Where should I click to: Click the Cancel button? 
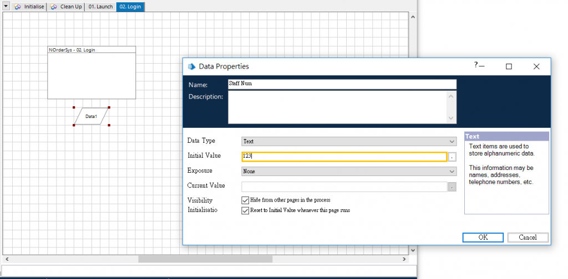[x=528, y=237]
